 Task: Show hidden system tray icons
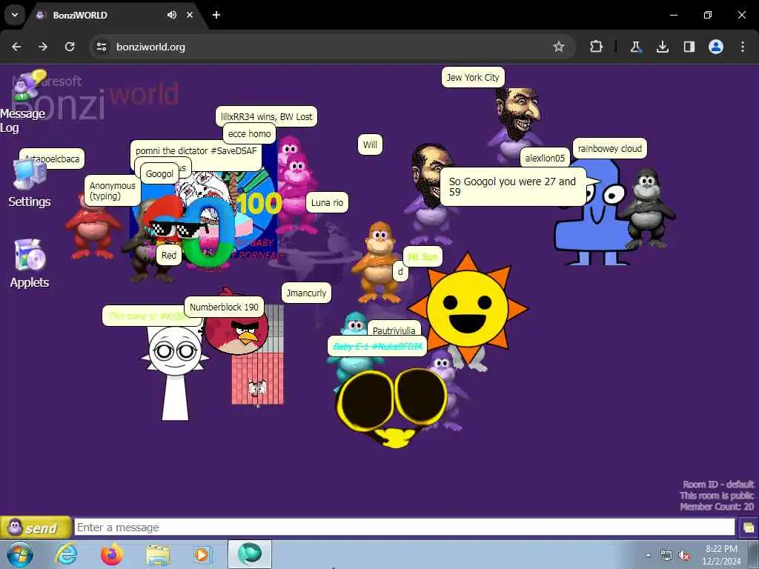[x=648, y=556]
